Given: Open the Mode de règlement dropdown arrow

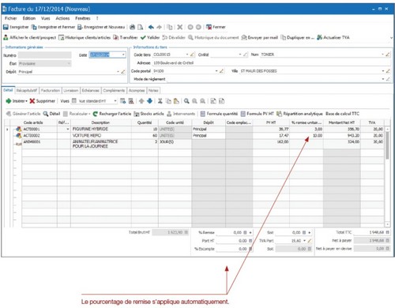Looking at the screenshot, I should pos(383,79).
